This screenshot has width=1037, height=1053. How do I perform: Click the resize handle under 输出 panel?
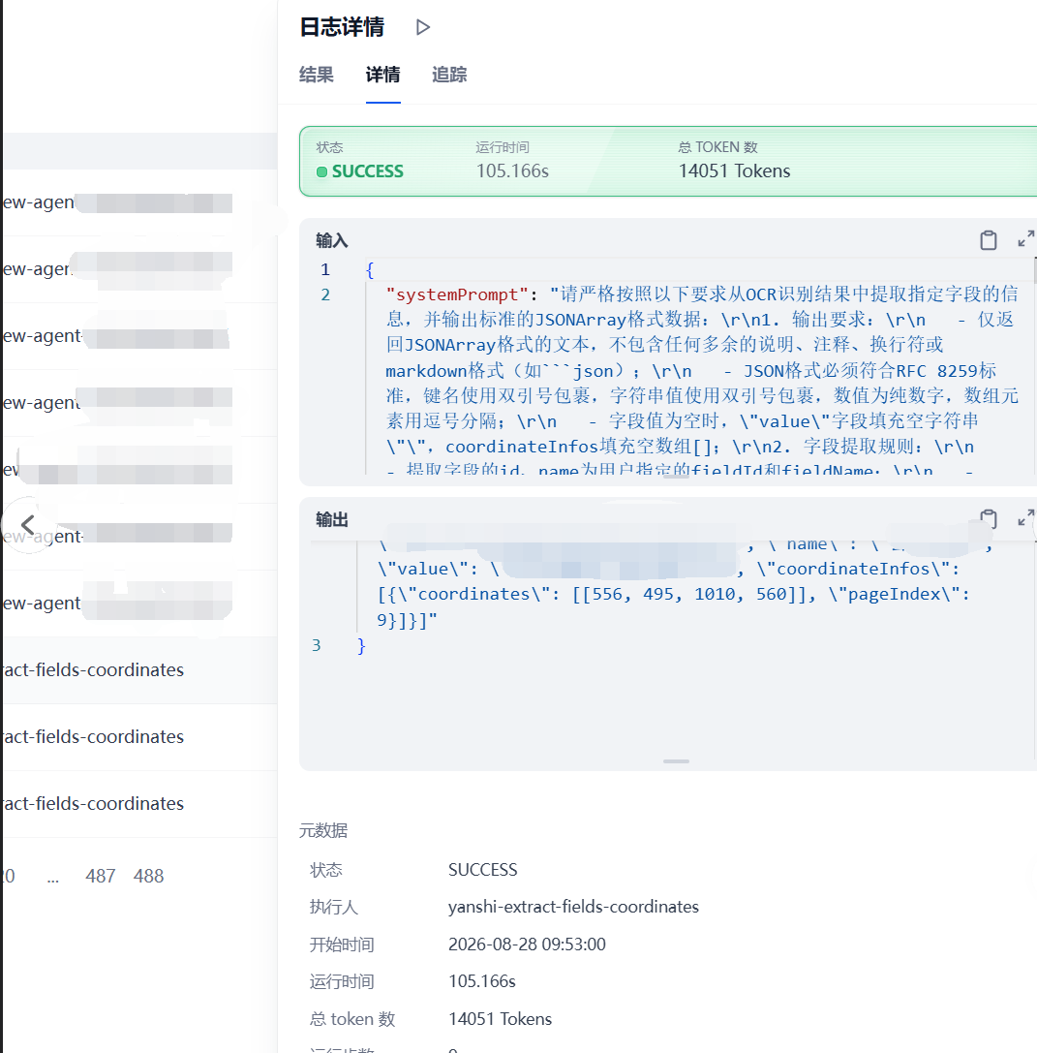[676, 760]
